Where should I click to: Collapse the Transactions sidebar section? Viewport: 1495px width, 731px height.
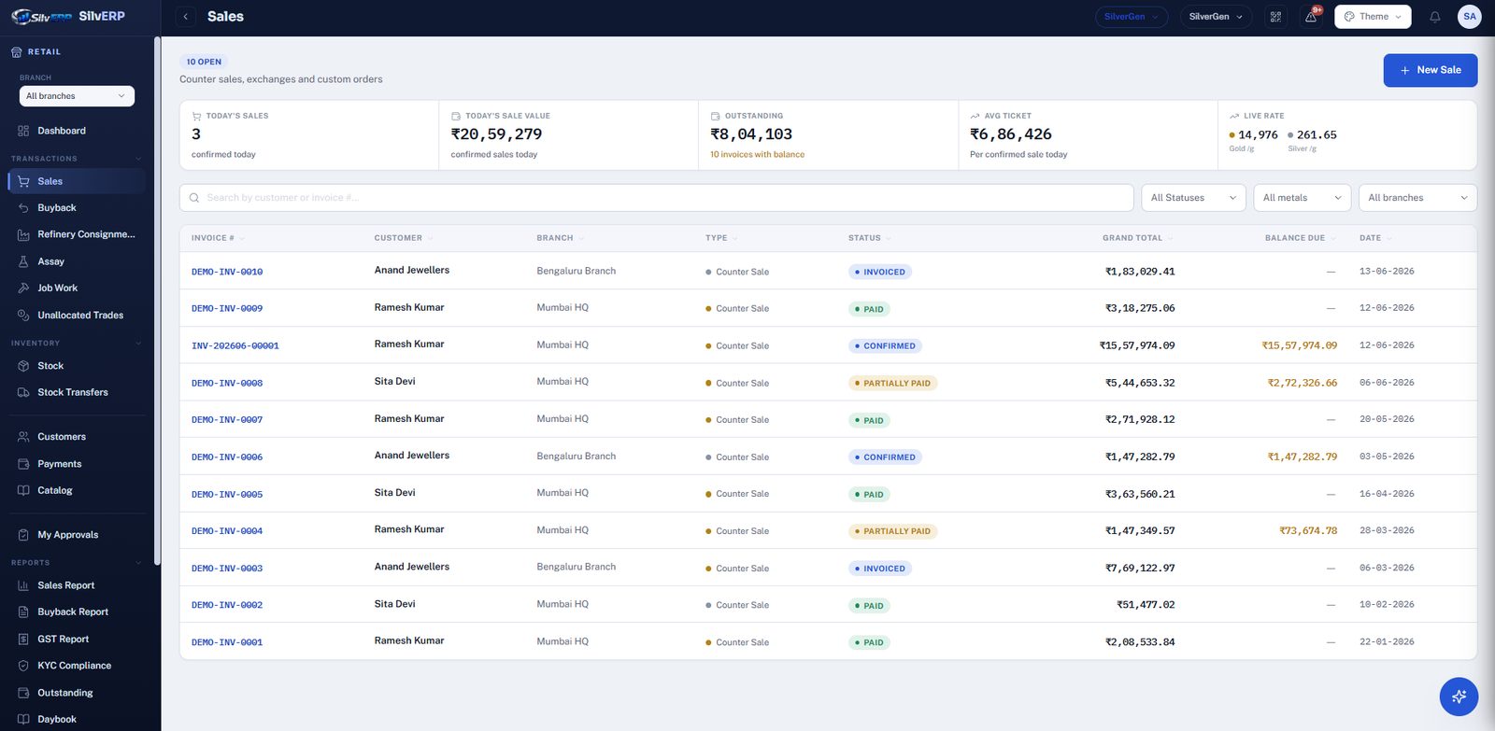138,159
